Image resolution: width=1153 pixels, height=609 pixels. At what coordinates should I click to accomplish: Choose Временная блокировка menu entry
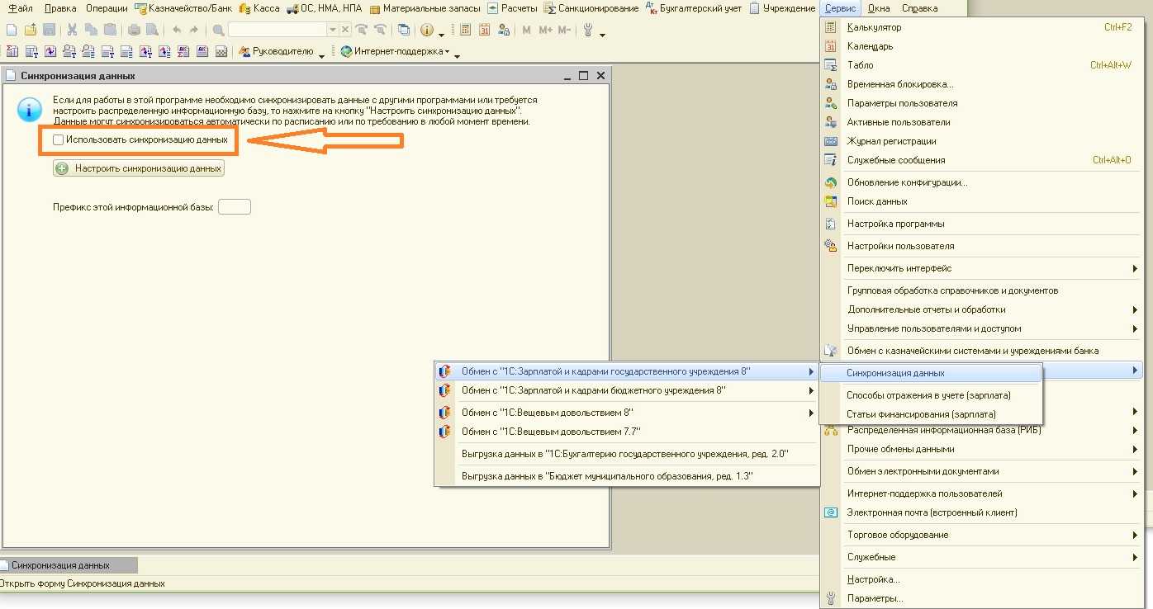(900, 84)
